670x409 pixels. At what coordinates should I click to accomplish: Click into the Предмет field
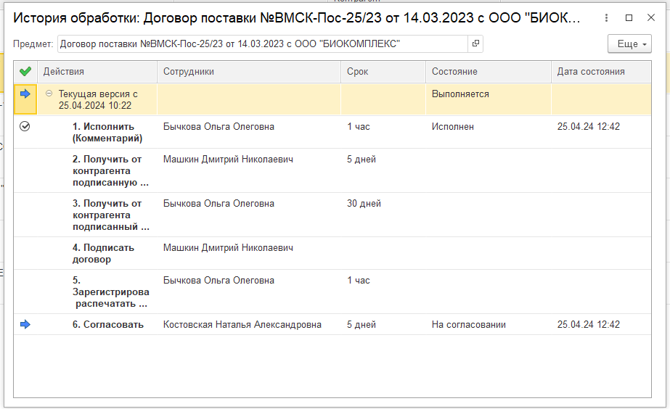(x=262, y=44)
